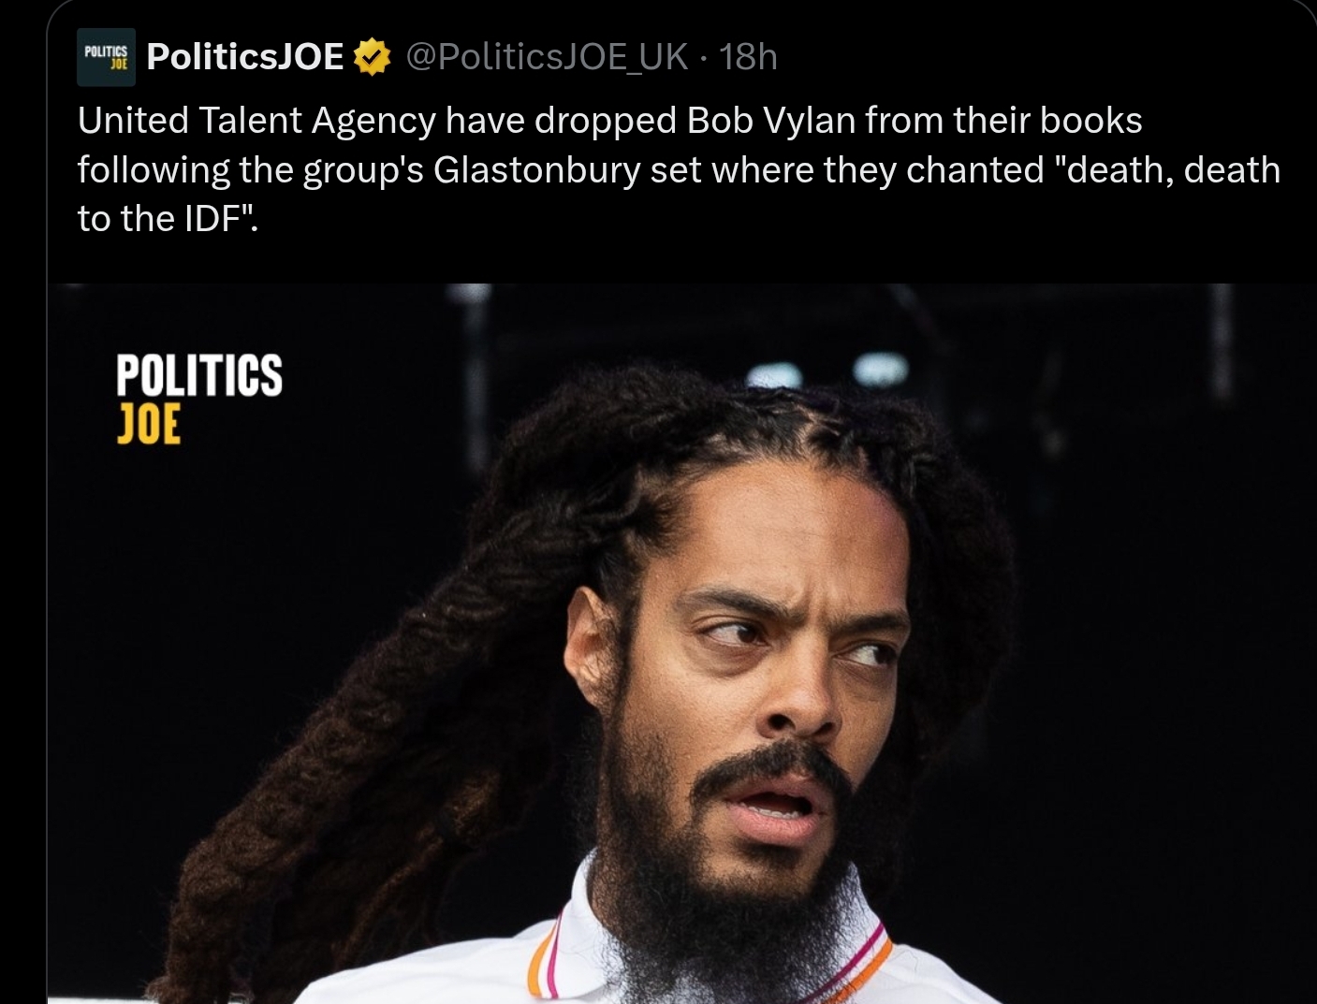Click the white POLITICS word in watermark

[x=198, y=374]
